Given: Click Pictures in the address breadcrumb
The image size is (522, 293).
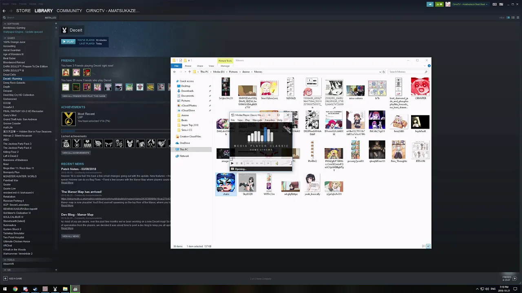Looking at the screenshot, I should pos(233,72).
